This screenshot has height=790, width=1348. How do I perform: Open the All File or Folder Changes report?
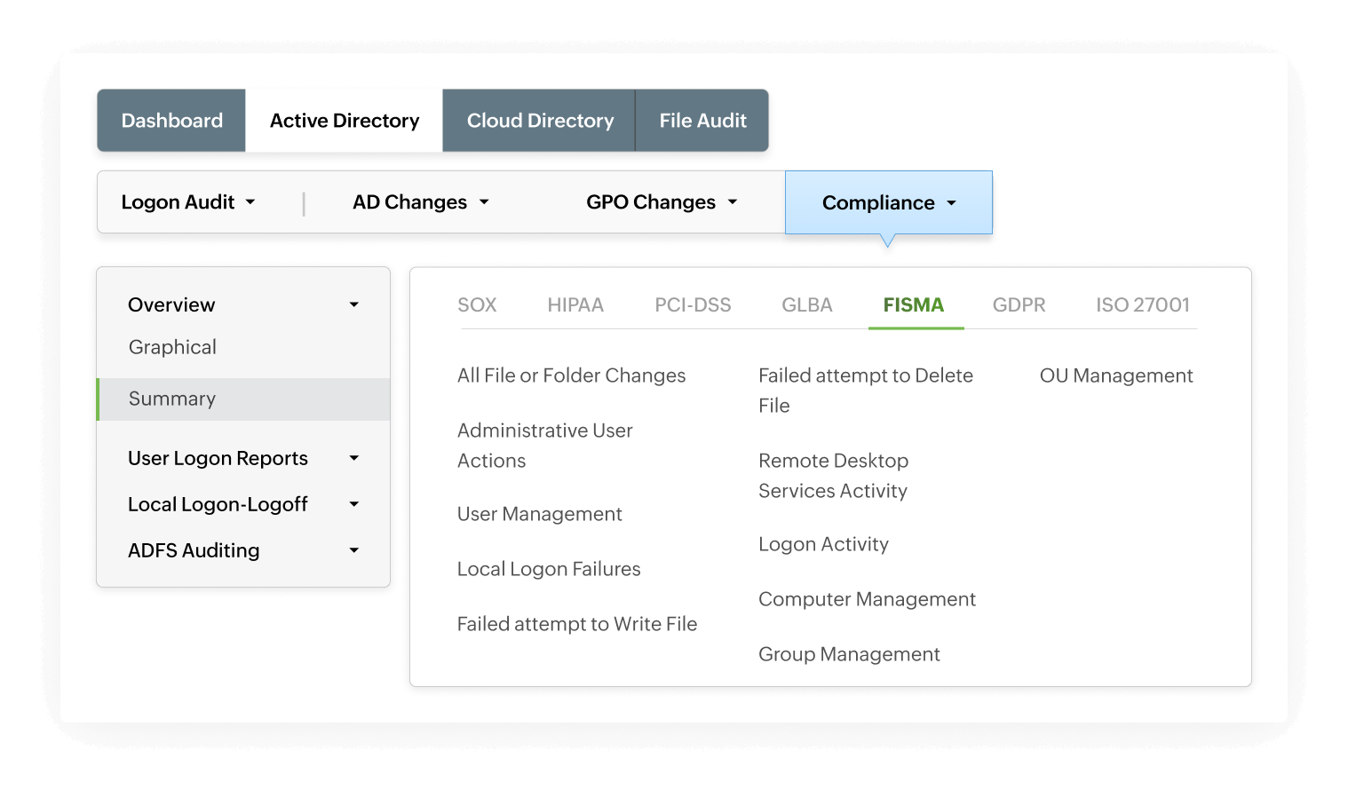pos(571,375)
